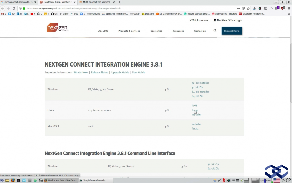Open a new browser tab

tap(120, 2)
